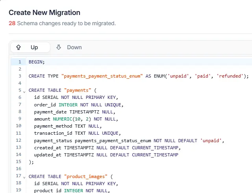The image size is (252, 193).
Task: Click the created_at column line
Action: (107, 148)
